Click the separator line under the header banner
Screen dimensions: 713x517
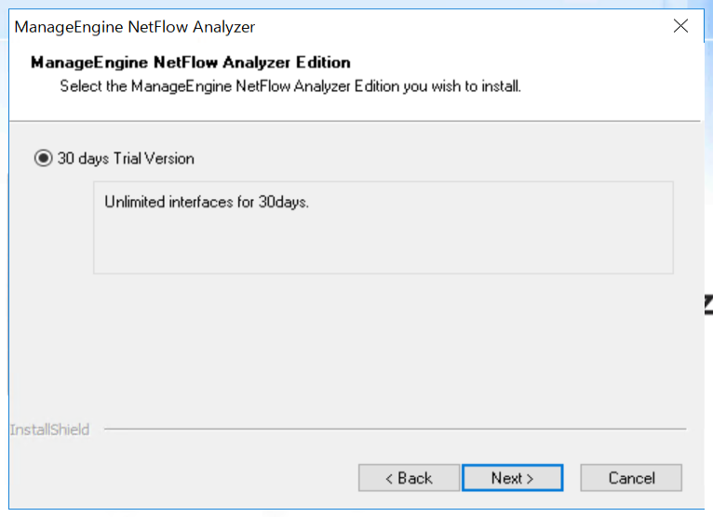coord(354,121)
